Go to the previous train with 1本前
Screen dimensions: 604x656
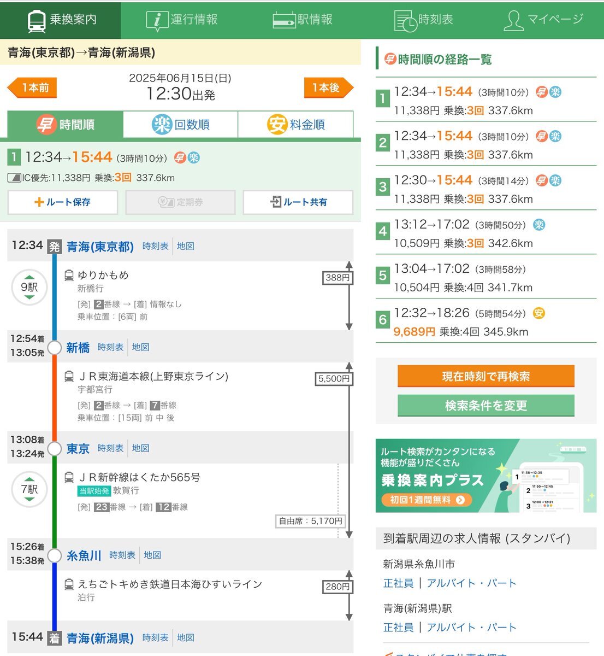point(32,87)
